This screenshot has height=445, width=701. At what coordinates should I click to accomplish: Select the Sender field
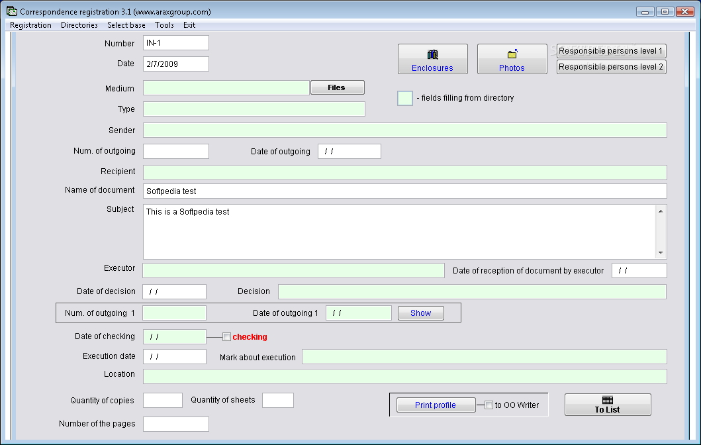point(405,130)
